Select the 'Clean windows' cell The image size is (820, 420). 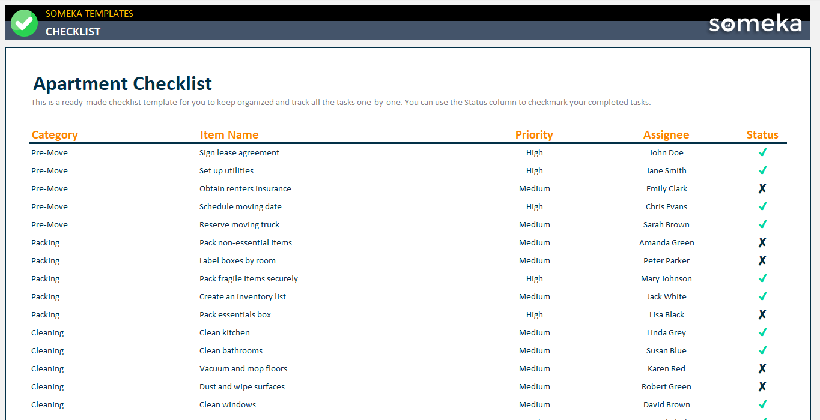(228, 404)
